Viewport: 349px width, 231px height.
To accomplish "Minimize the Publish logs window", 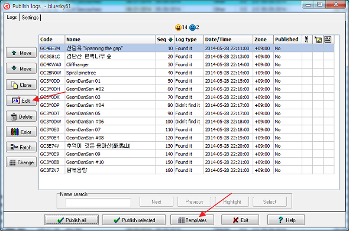I will 308,5.
